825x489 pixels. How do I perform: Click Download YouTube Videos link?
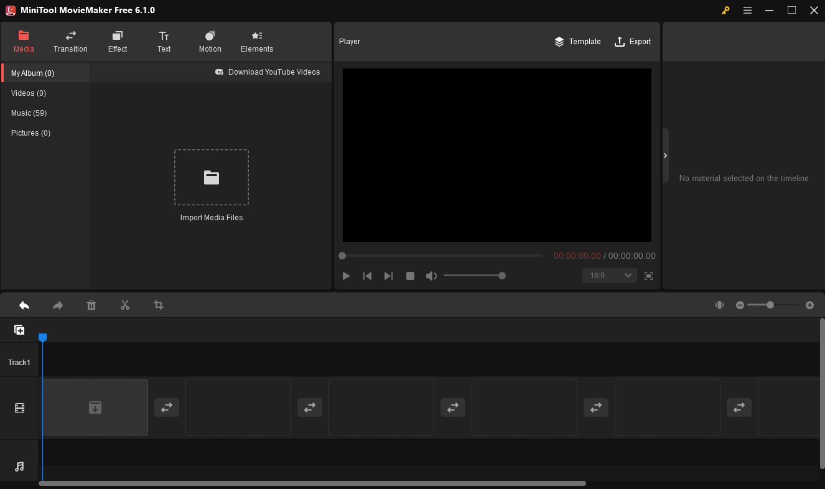(268, 72)
